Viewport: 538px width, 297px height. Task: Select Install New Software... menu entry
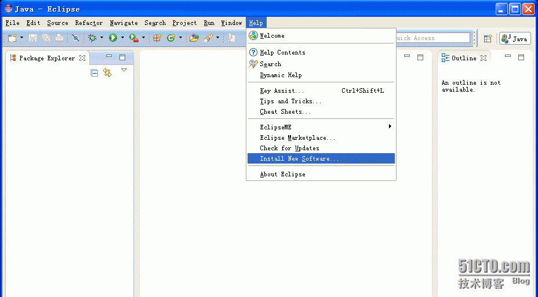pos(321,158)
